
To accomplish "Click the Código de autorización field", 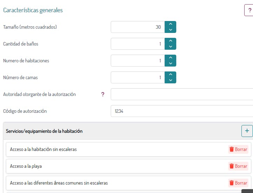I will (182, 111).
